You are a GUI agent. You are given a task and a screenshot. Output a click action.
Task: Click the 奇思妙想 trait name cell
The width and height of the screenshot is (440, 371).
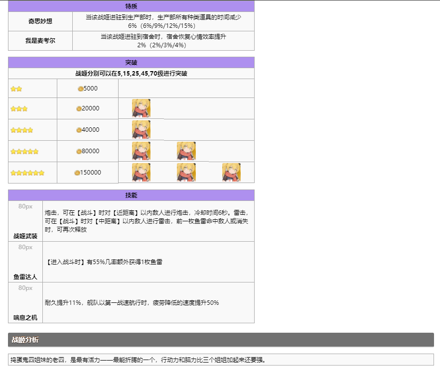(40, 21)
